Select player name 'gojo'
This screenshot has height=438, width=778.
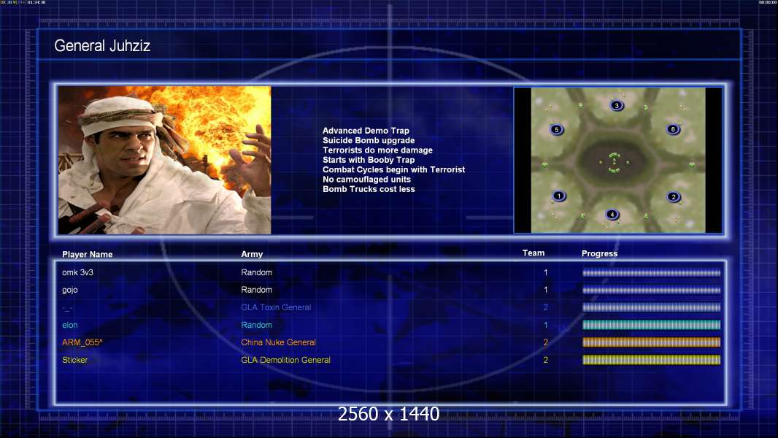coord(70,290)
